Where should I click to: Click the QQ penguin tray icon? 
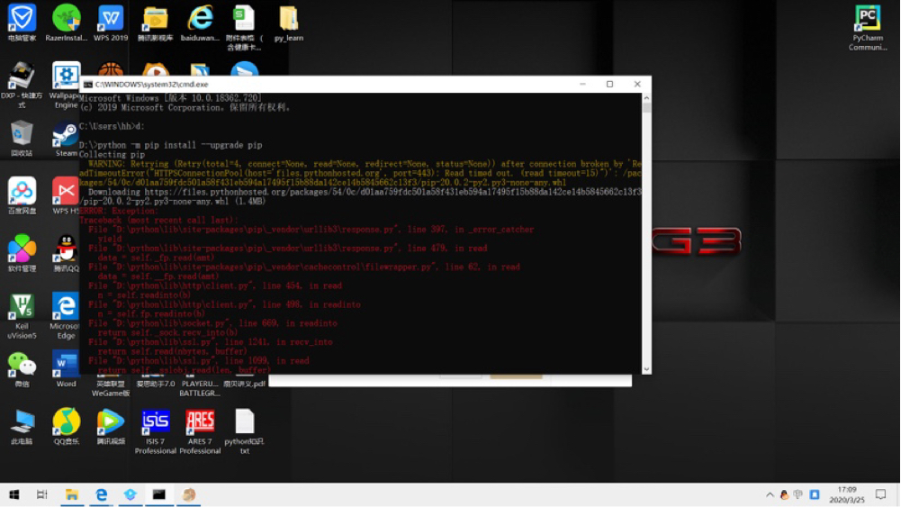[784, 495]
